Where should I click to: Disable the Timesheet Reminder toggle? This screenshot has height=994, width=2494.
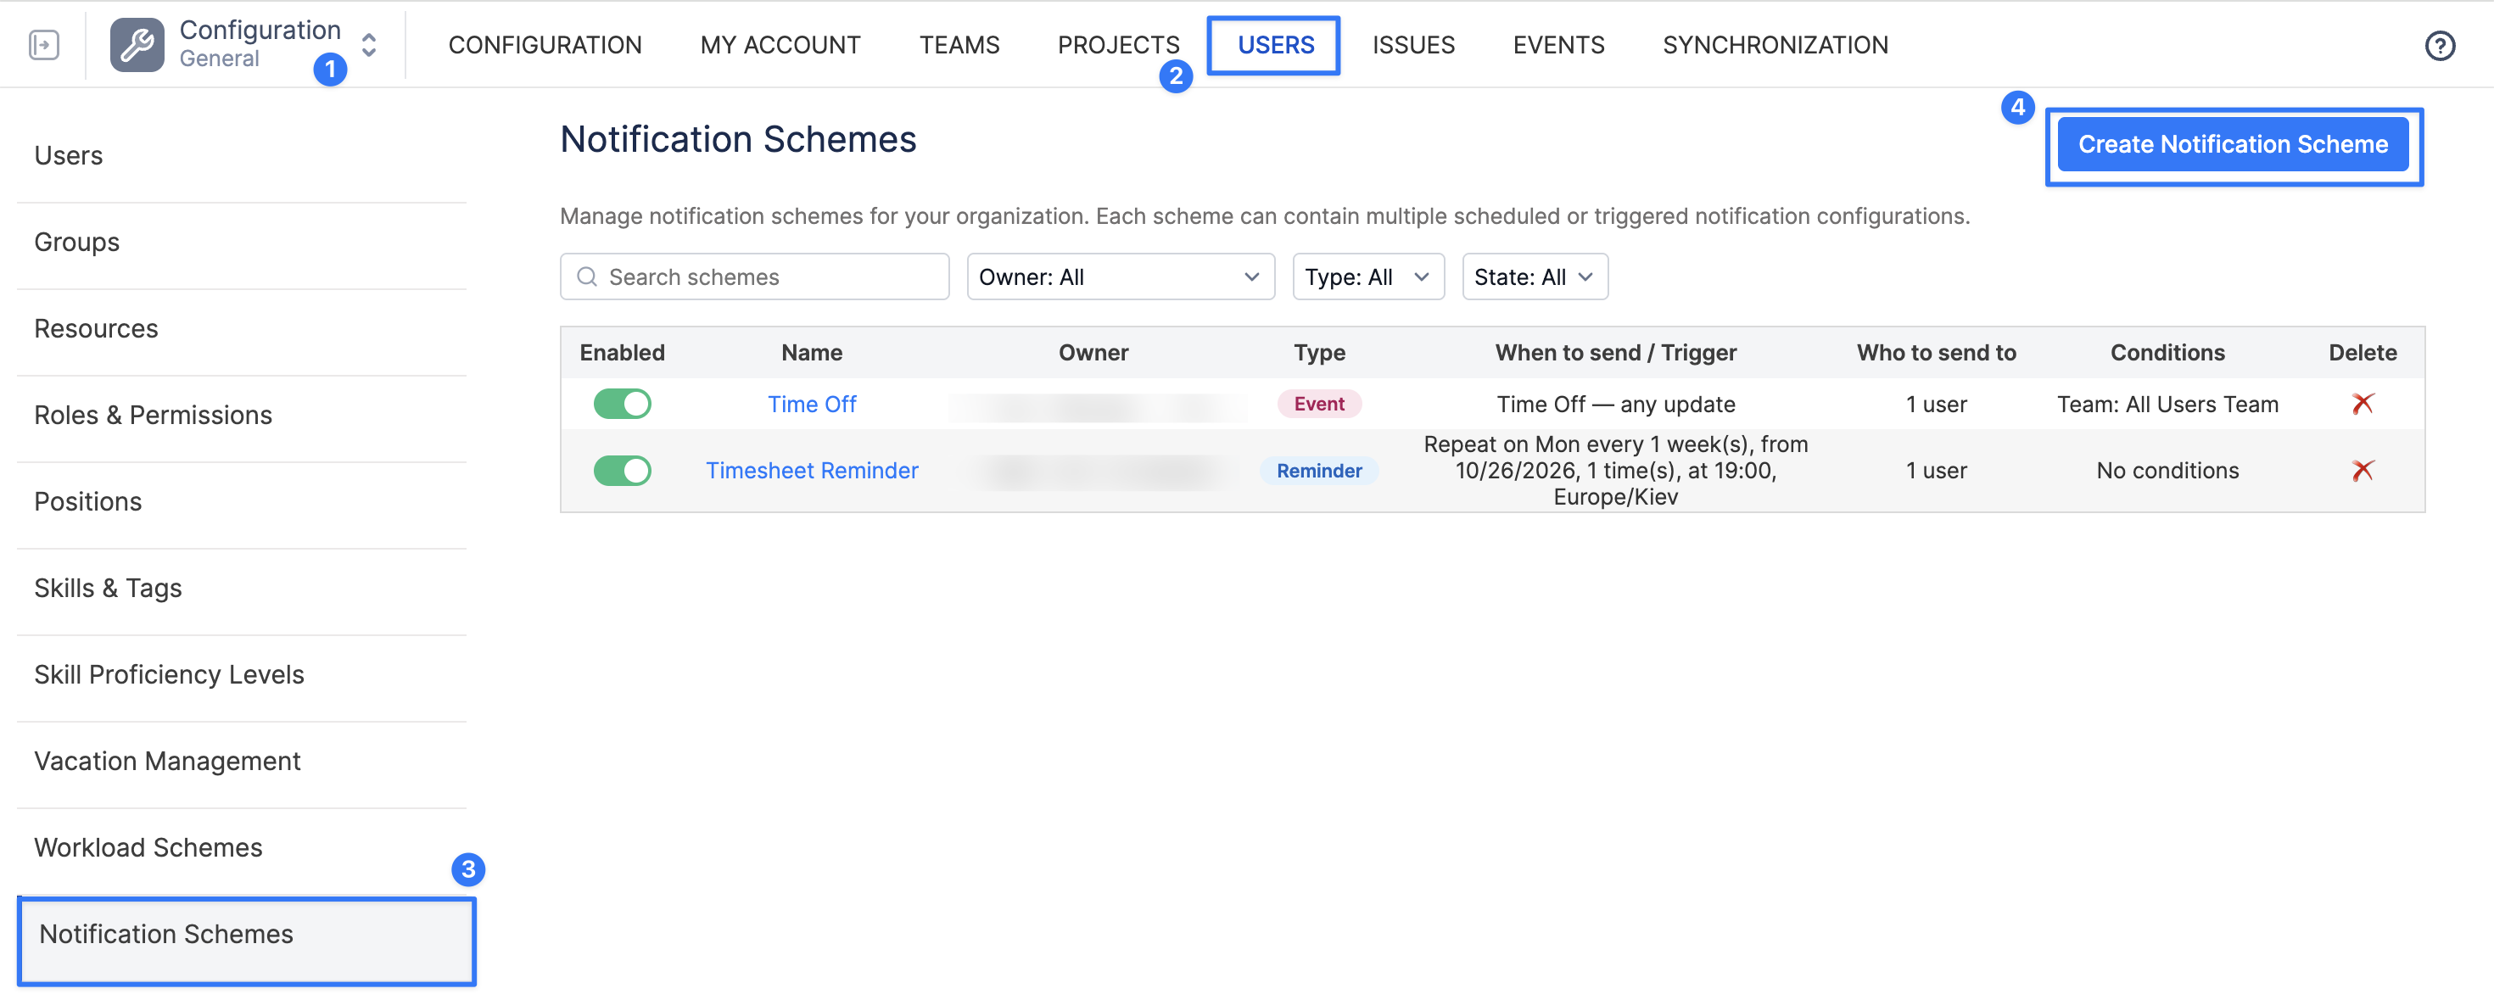click(622, 471)
